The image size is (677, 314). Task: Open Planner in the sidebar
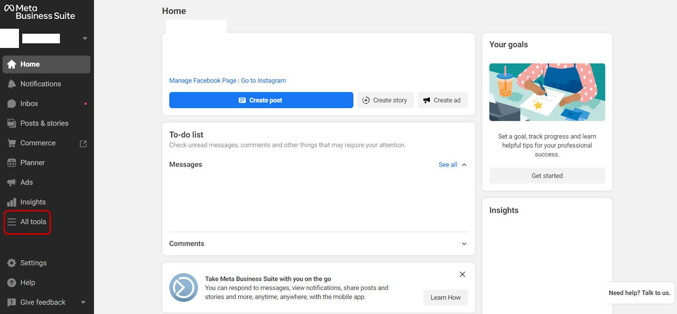pos(47,163)
